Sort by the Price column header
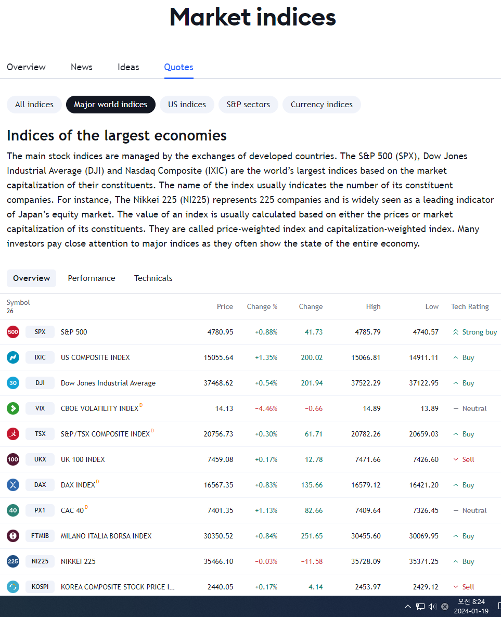The image size is (501, 617). click(225, 306)
